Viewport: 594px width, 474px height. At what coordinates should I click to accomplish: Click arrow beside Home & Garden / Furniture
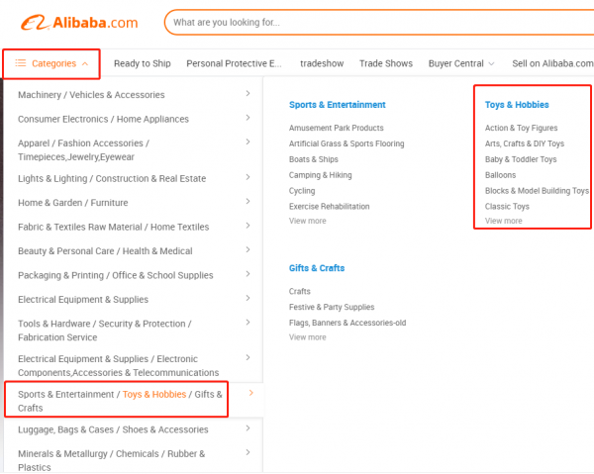coord(247,203)
